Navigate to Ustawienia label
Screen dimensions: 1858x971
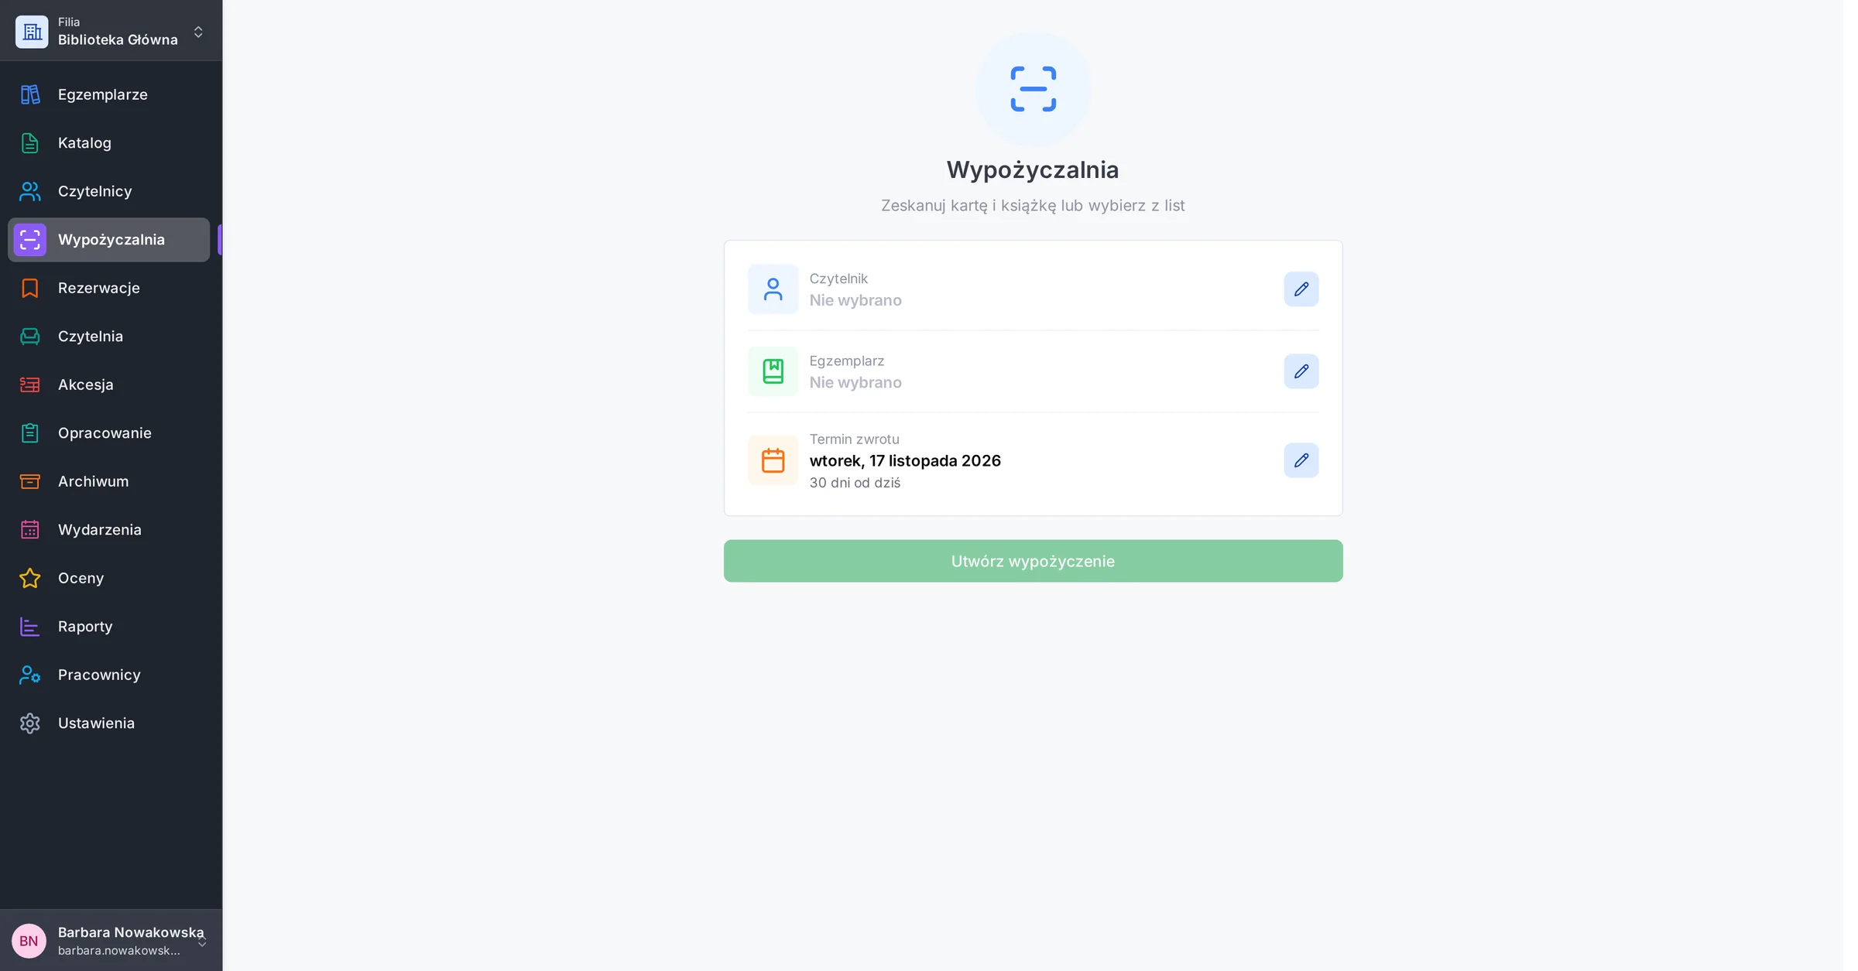pyautogui.click(x=96, y=723)
